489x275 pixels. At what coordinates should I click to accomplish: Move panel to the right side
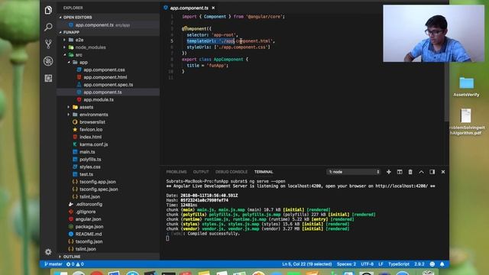tap(432, 172)
